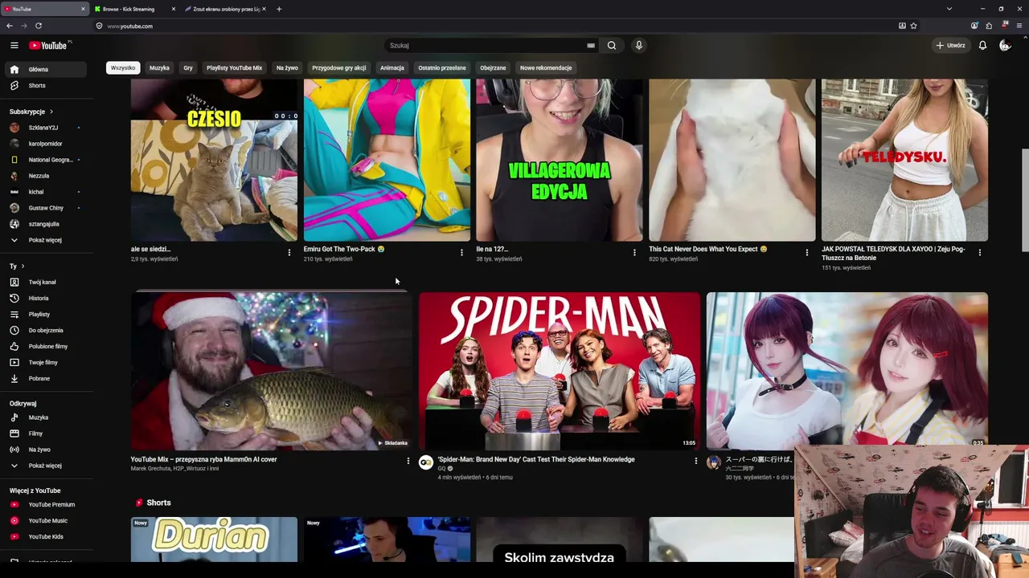
Task: Go to Główna home in sidebar
Action: click(x=47, y=70)
